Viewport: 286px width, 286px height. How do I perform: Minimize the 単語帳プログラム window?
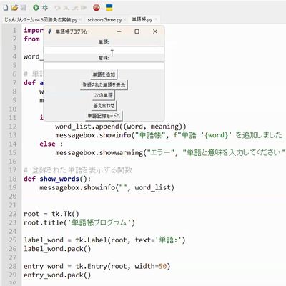click(x=119, y=31)
